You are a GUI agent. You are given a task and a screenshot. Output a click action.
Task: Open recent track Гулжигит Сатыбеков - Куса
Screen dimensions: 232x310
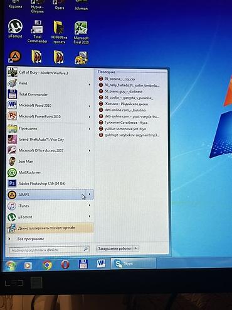pos(124,123)
